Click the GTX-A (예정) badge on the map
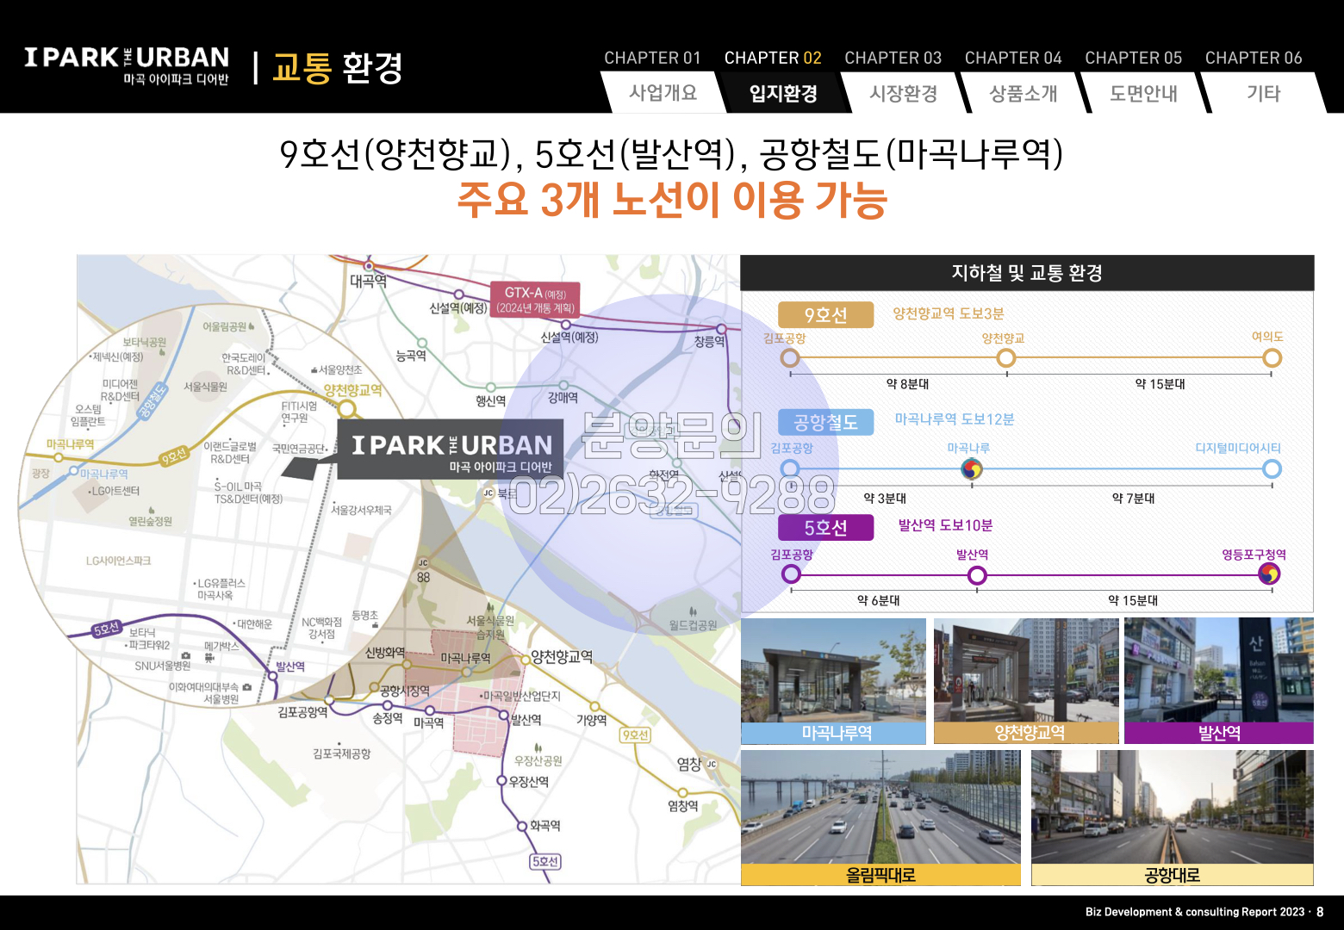Viewport: 1344px width, 930px height. (535, 300)
